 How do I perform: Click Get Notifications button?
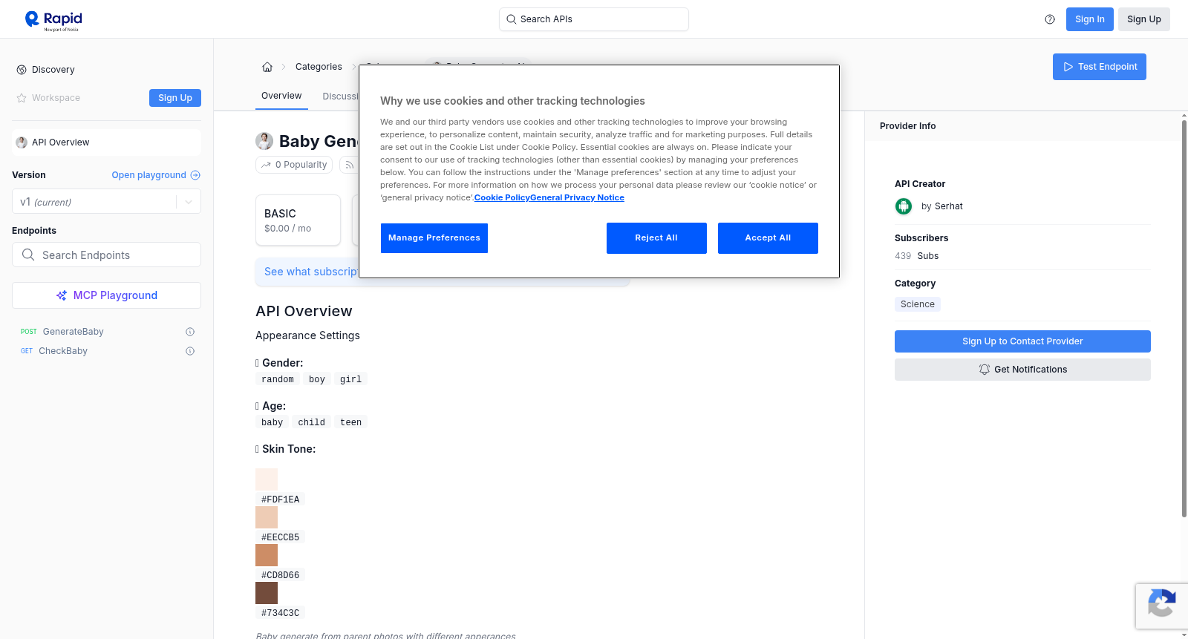(x=1022, y=370)
